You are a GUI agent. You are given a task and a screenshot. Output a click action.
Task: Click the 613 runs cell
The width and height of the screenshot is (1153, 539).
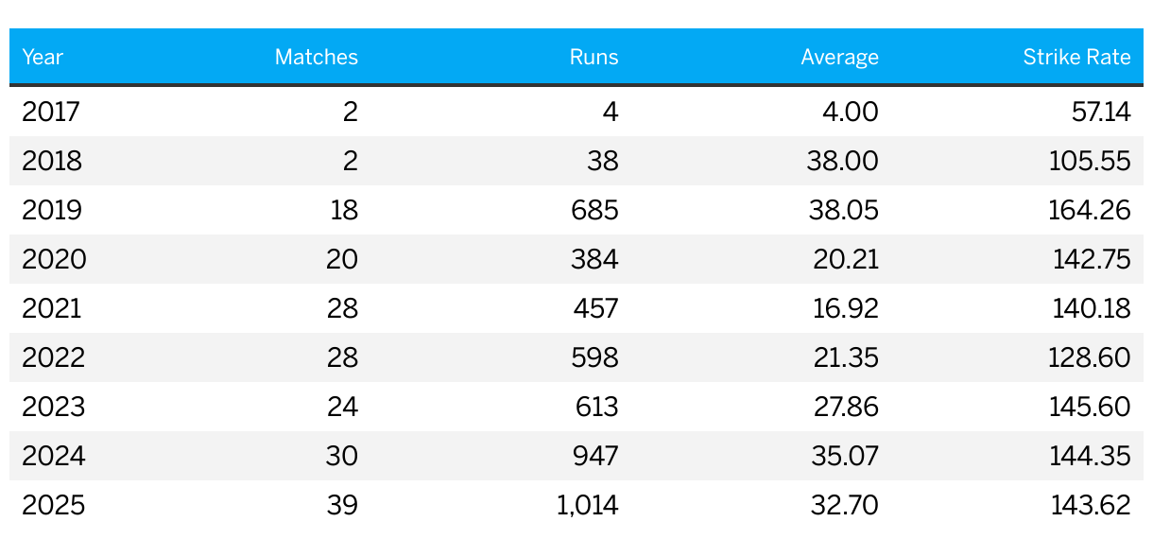[x=596, y=407]
